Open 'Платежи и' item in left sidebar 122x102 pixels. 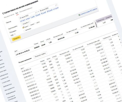click(x=11, y=97)
